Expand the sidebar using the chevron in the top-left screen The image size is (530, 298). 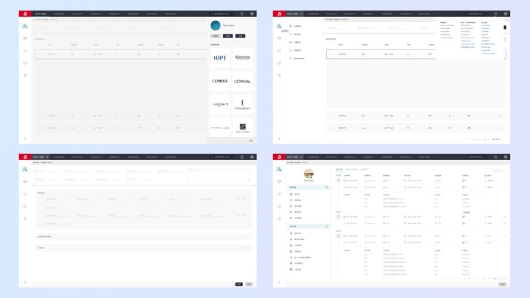tap(25, 138)
